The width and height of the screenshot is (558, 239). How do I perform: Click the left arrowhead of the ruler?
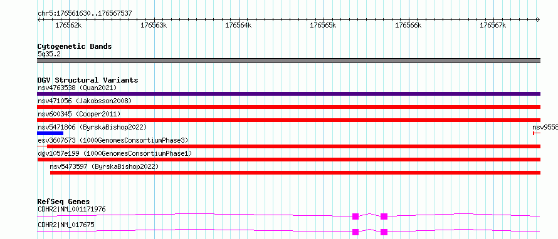[39, 20]
